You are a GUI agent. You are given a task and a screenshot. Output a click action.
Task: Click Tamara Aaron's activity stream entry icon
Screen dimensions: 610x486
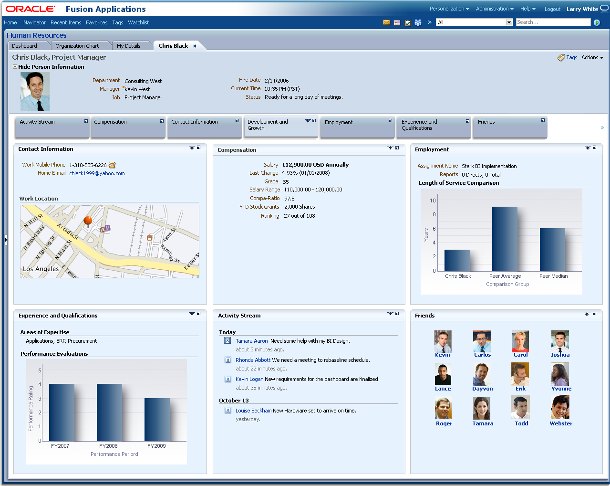228,341
